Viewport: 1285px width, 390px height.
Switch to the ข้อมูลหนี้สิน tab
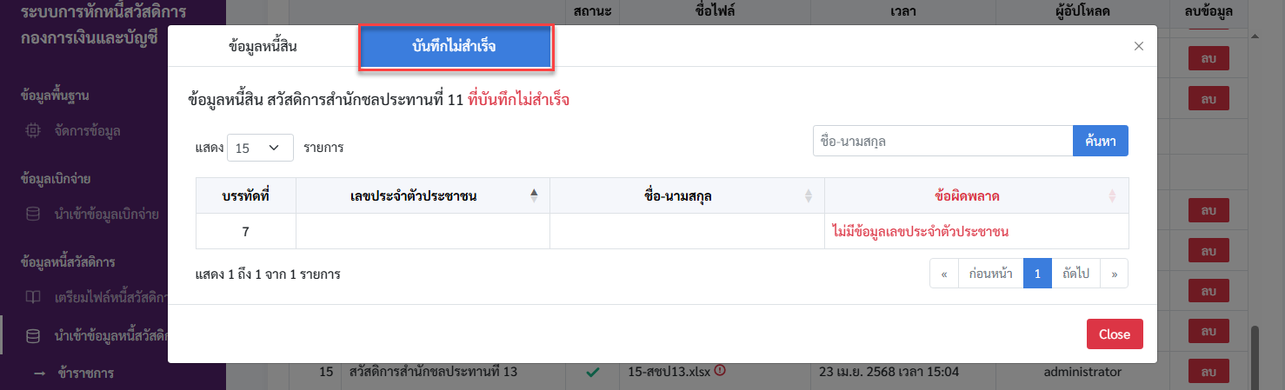[263, 46]
